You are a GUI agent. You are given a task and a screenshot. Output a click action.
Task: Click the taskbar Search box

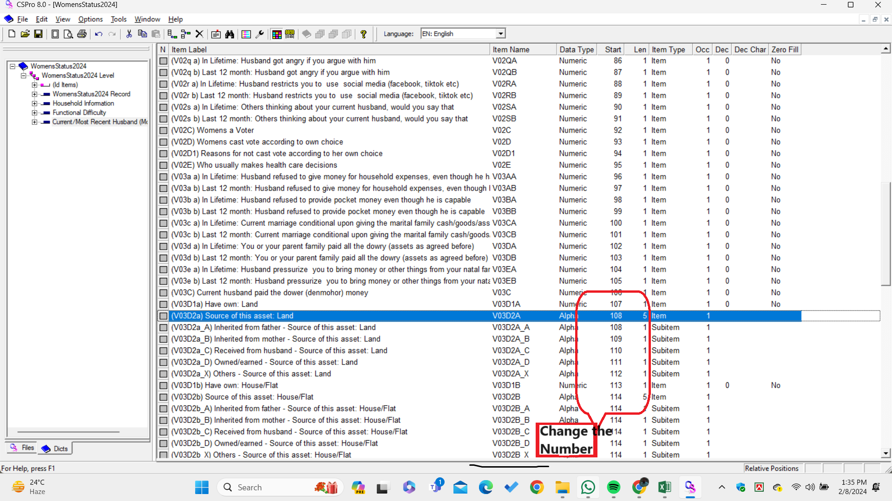(x=280, y=488)
